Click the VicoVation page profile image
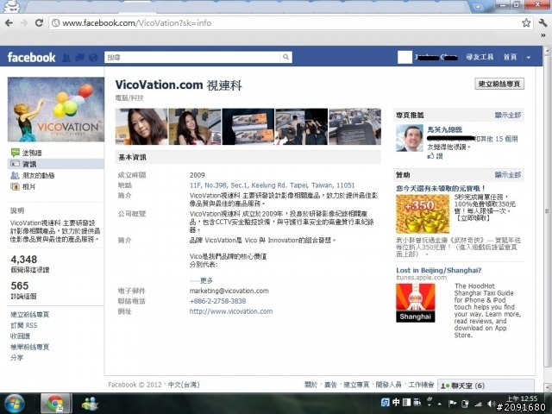 56,110
